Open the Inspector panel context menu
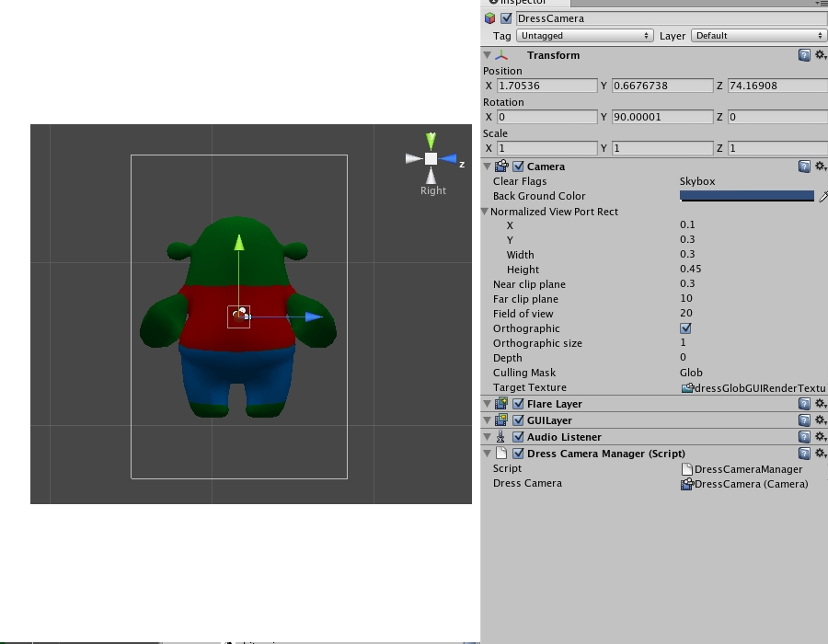This screenshot has width=828, height=644. pyautogui.click(x=823, y=2)
